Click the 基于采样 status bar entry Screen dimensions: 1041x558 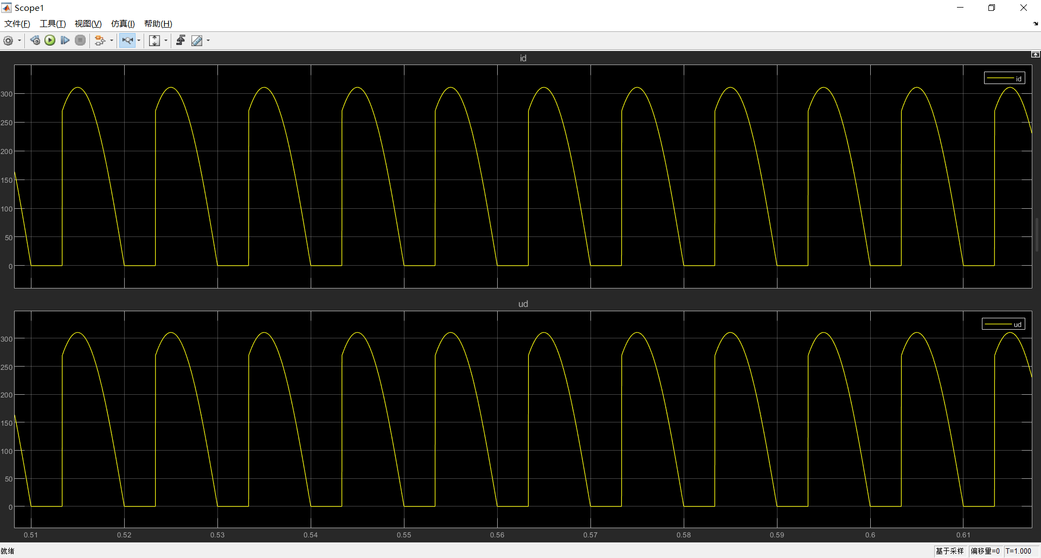pos(950,551)
